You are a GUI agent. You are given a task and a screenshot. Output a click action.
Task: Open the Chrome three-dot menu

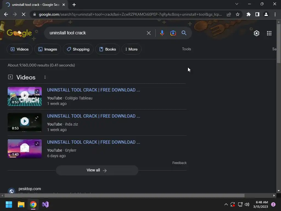pyautogui.click(x=275, y=14)
